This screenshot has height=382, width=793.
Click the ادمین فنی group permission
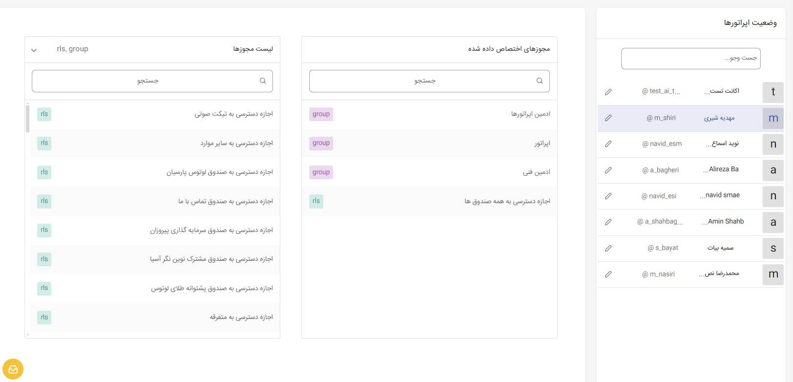pos(536,172)
